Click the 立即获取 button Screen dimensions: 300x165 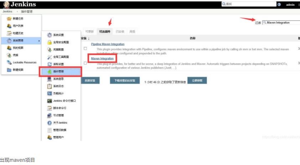[x=197, y=81]
